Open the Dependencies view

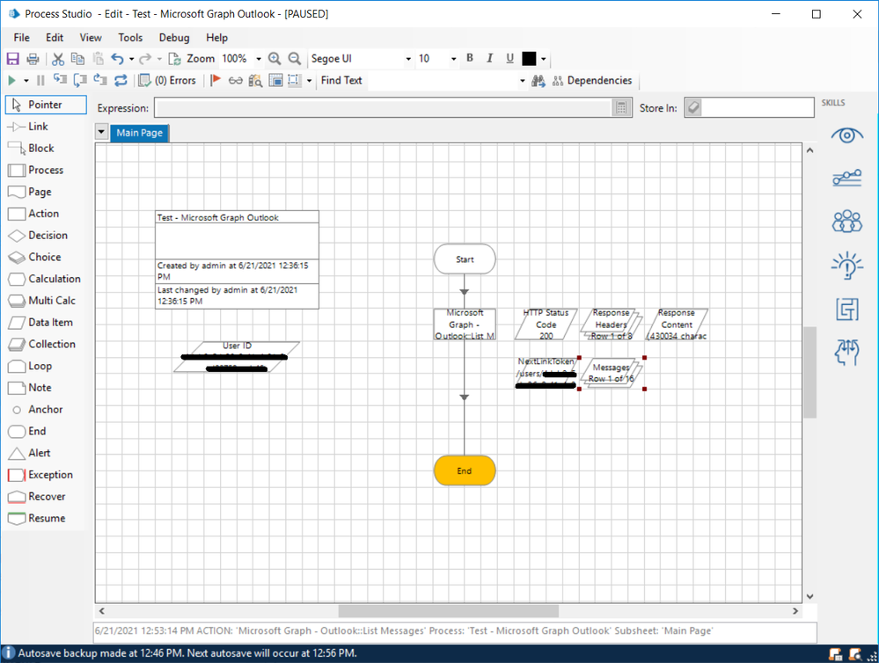(x=592, y=81)
